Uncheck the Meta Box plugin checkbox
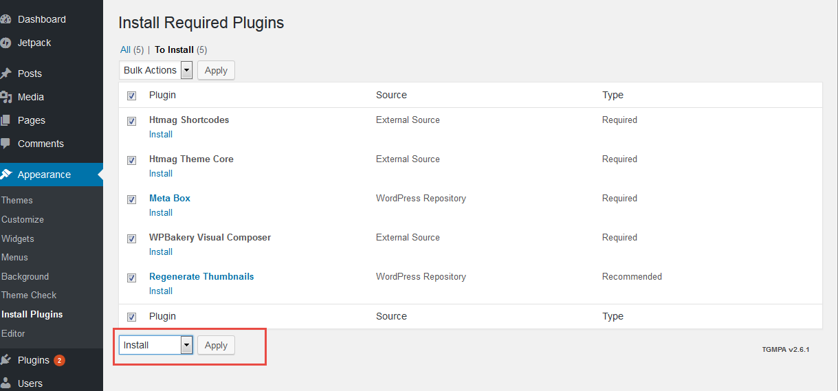 pyautogui.click(x=132, y=199)
